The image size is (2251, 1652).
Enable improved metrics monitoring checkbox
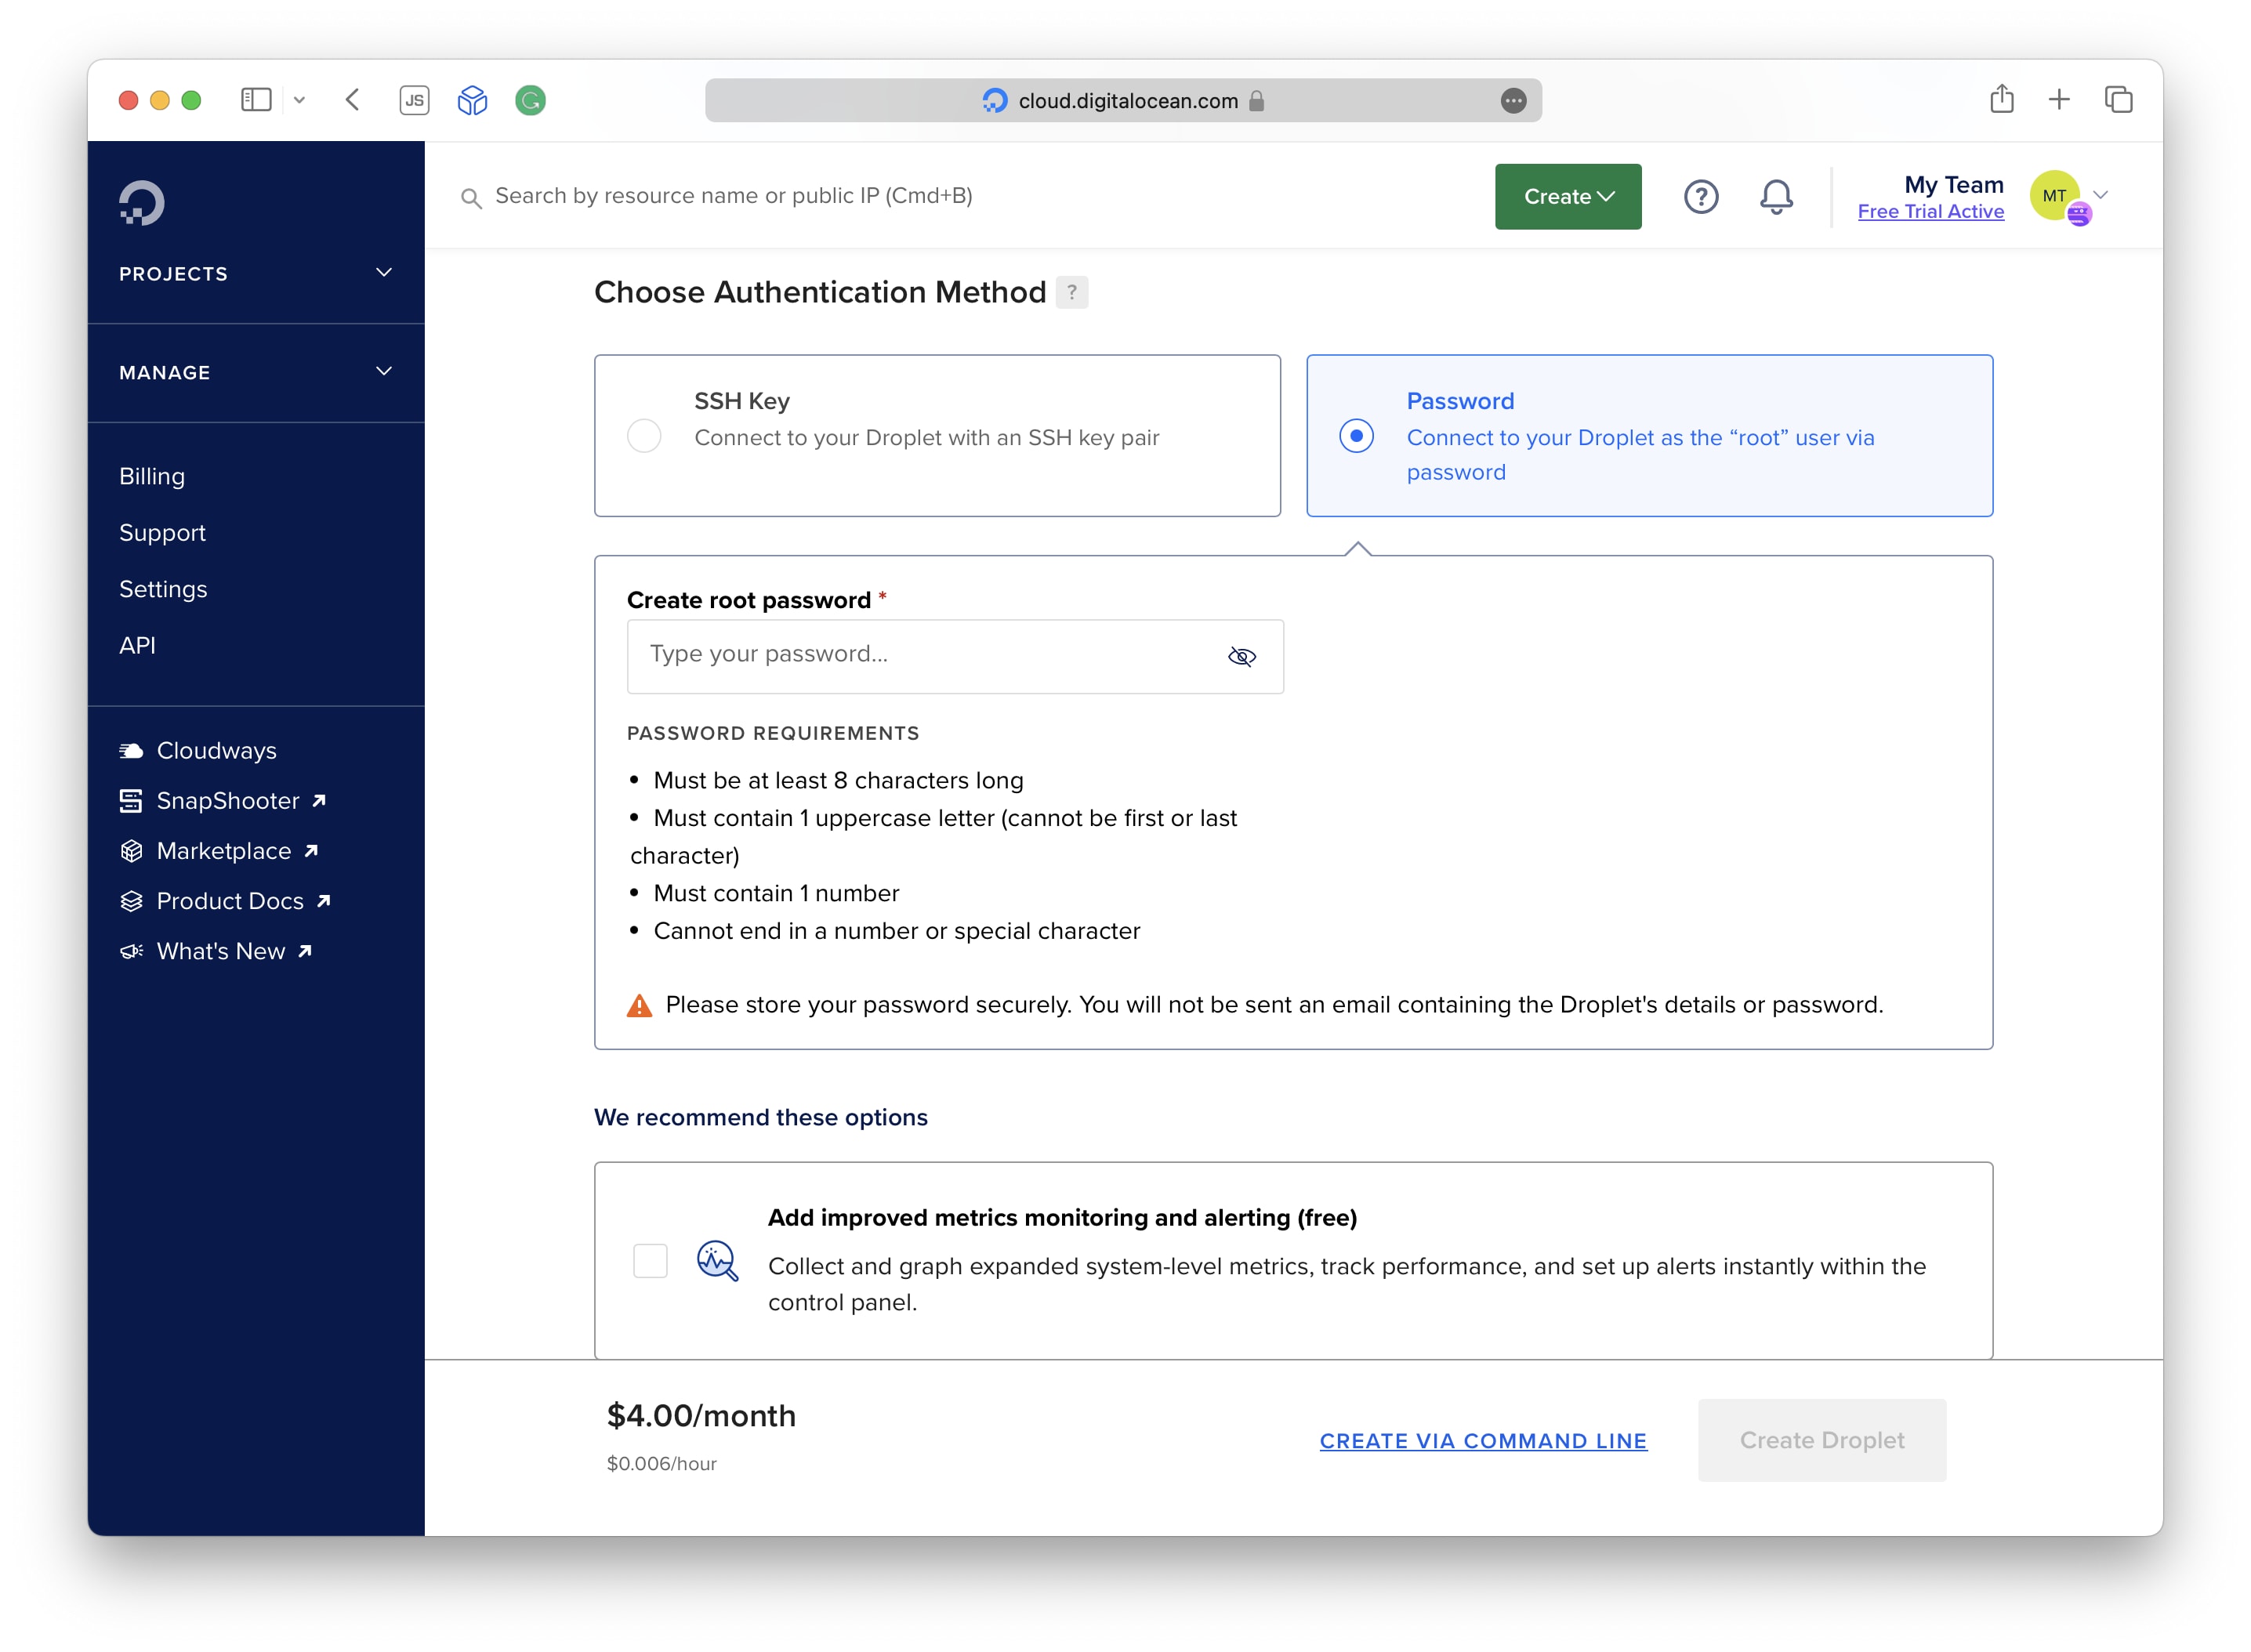(650, 1260)
